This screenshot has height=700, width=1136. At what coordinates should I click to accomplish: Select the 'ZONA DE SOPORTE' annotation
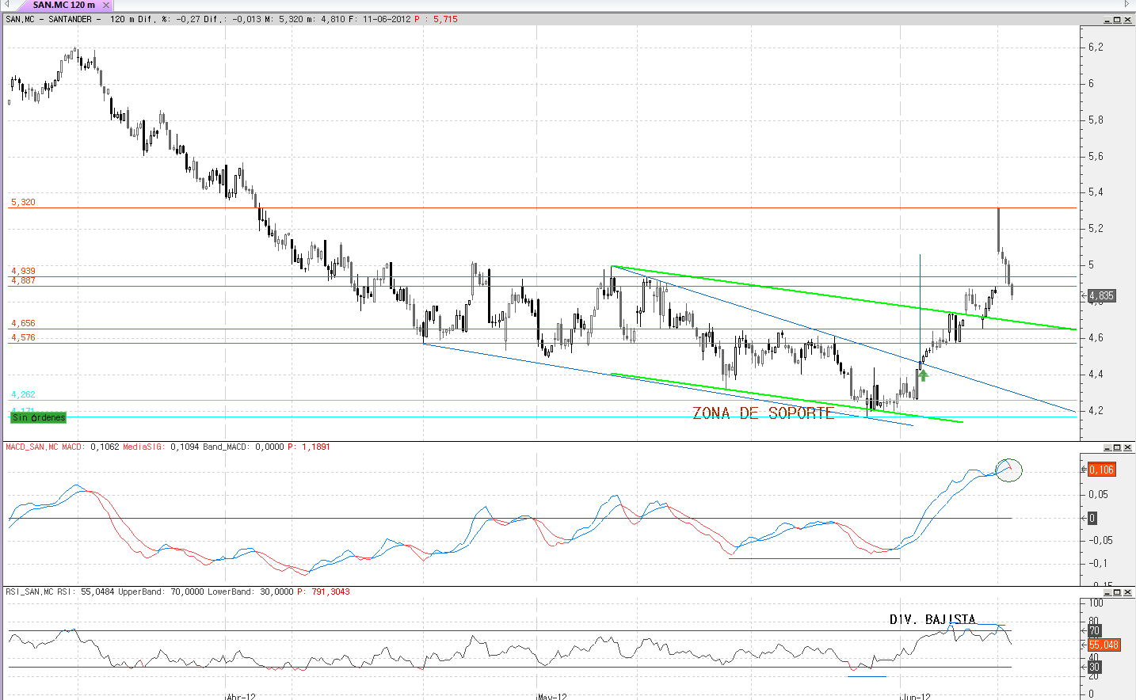[x=763, y=413]
